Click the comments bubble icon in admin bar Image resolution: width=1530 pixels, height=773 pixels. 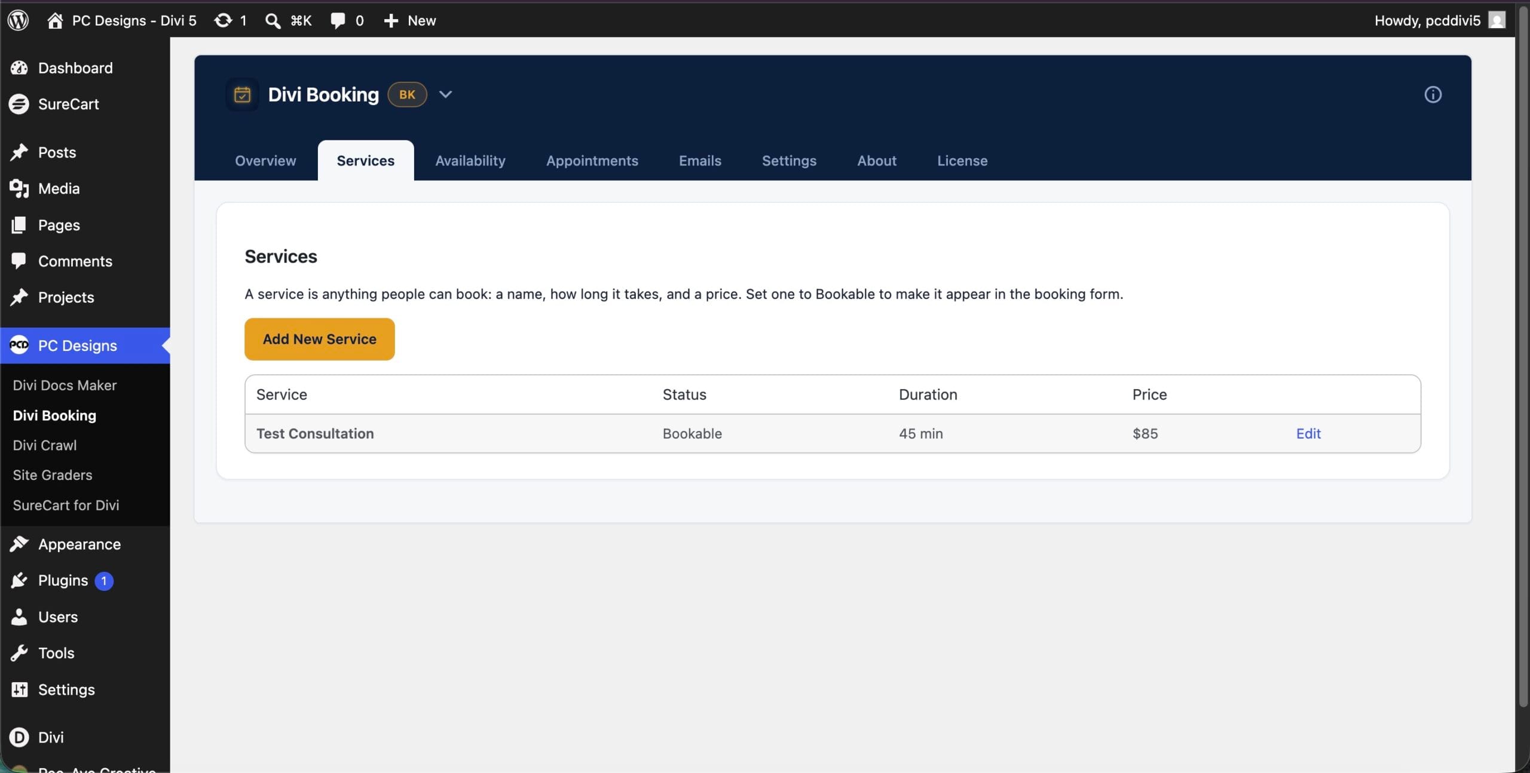pyautogui.click(x=338, y=20)
